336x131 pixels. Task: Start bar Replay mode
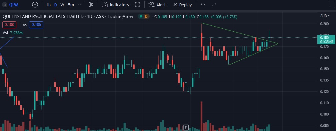coord(182,5)
